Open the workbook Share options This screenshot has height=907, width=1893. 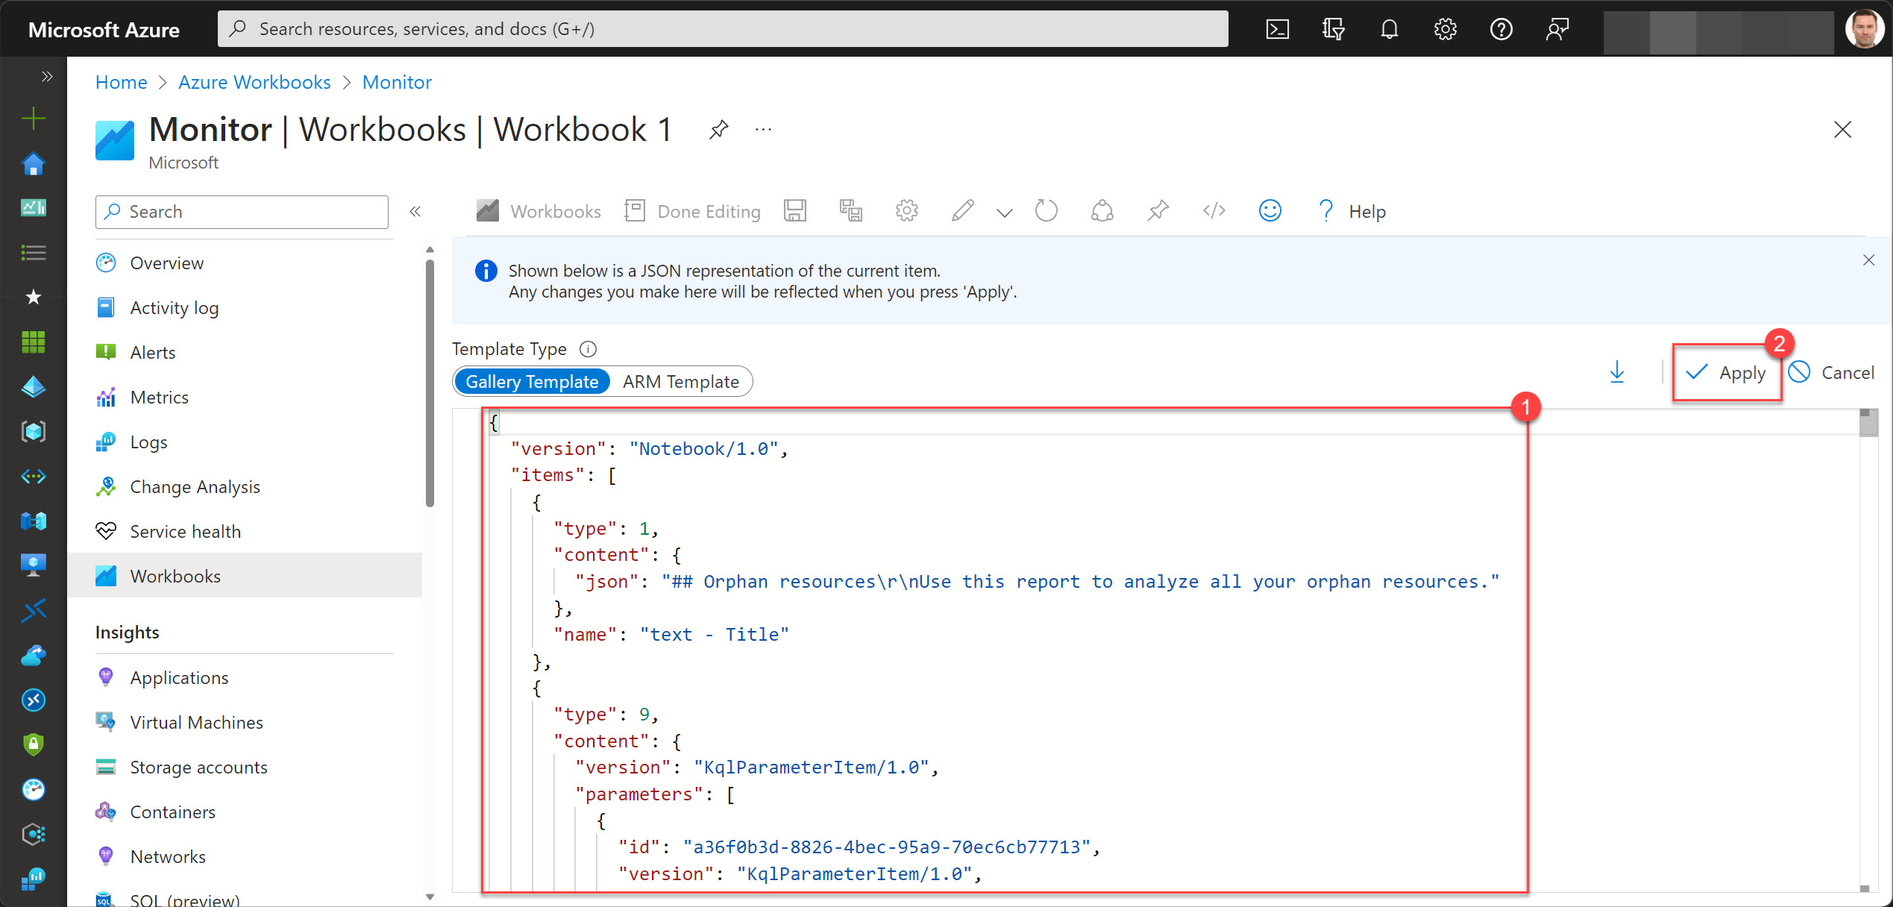click(x=1102, y=210)
